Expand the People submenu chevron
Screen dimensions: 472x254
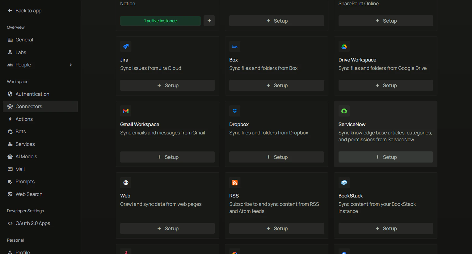(x=71, y=65)
